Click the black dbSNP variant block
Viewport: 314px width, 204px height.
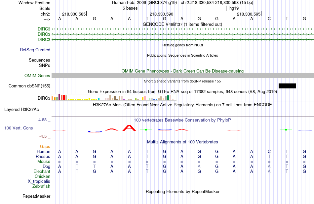pos(287,86)
